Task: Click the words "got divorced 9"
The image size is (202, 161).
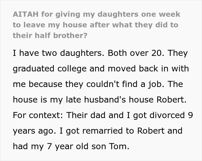Action: [163, 115]
